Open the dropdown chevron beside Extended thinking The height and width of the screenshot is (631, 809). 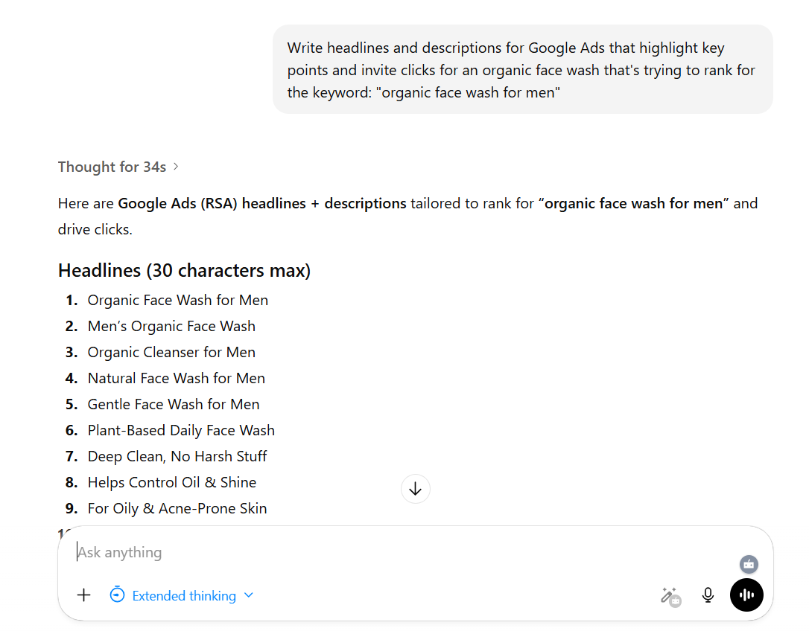[249, 595]
